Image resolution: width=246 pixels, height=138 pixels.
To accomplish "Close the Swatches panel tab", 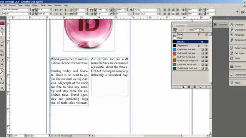I will (186, 26).
